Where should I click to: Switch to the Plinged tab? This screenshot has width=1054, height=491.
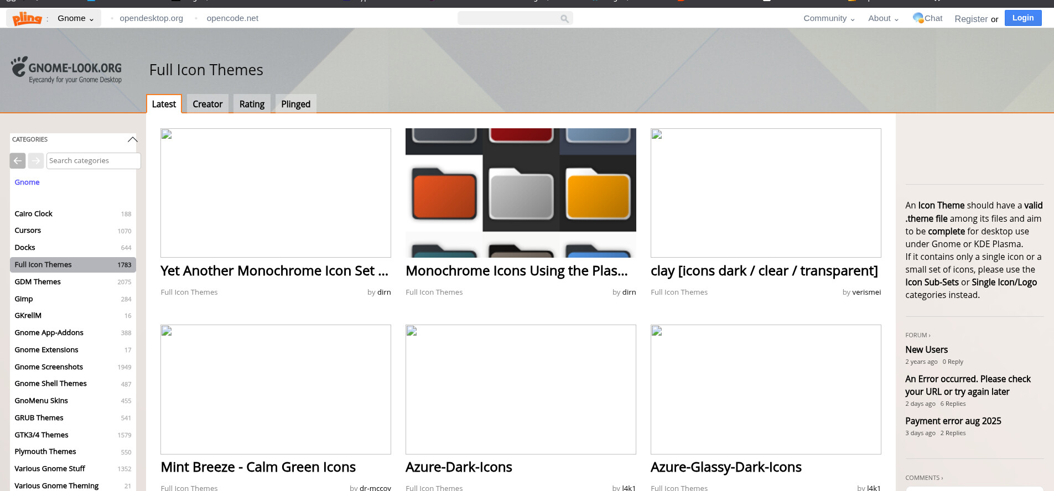click(295, 104)
